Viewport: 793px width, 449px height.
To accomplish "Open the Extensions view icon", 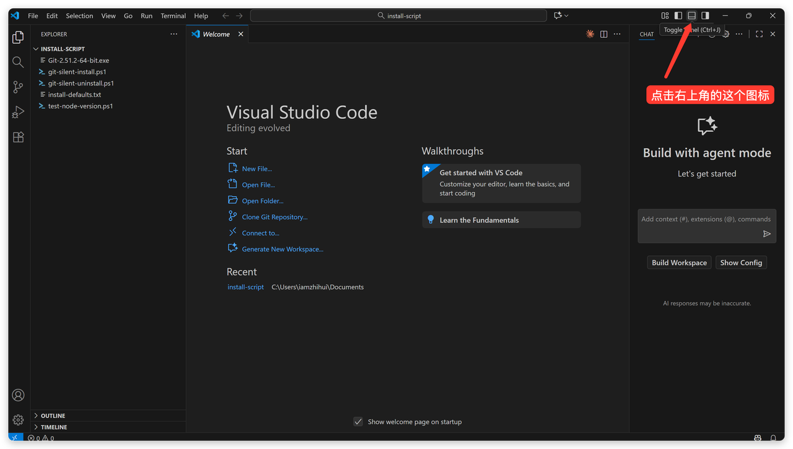I will (x=18, y=137).
